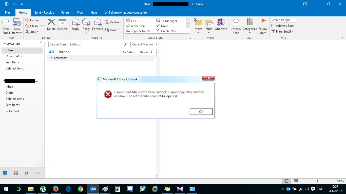Switch to the View tab
The image size is (346, 194).
(x=80, y=12)
